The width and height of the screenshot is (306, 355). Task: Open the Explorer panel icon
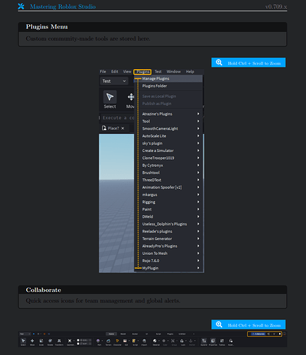pyautogui.click(x=204, y=341)
